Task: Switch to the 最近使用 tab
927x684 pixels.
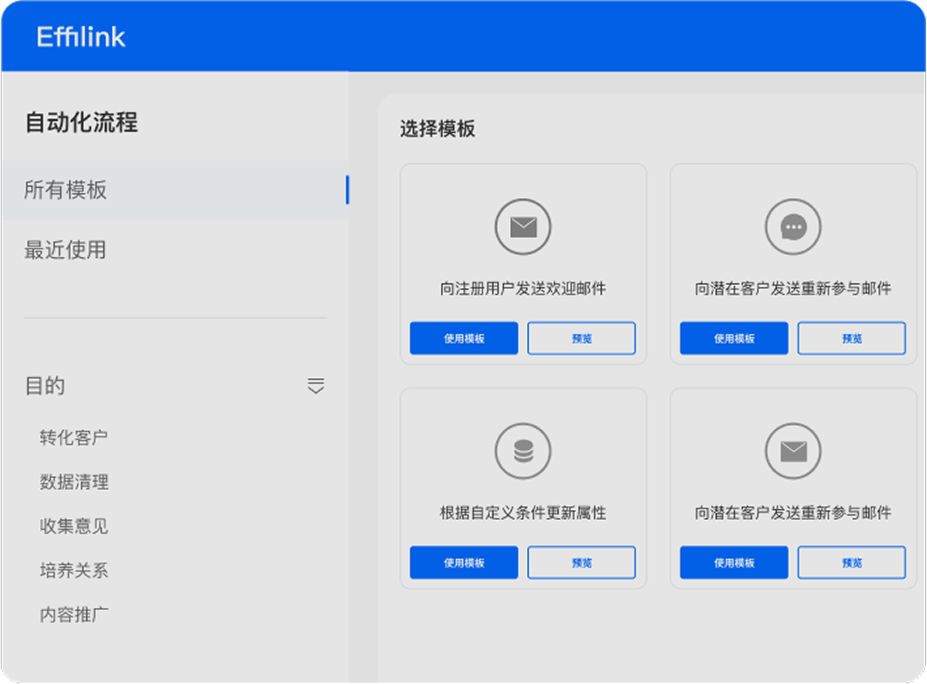Action: point(65,250)
